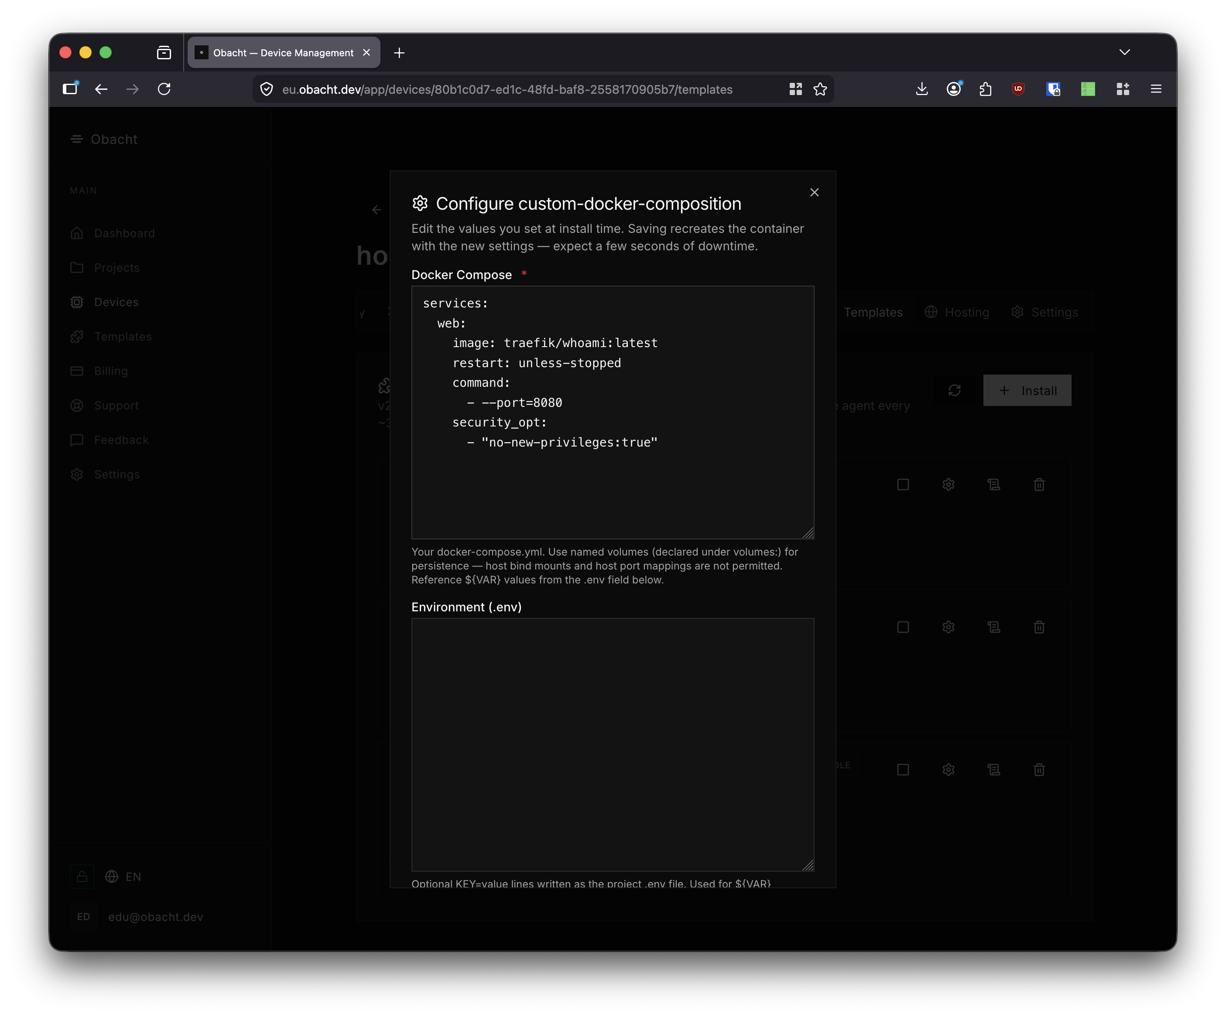Open Billing in the sidebar
Image resolution: width=1226 pixels, height=1016 pixels.
click(x=99, y=371)
